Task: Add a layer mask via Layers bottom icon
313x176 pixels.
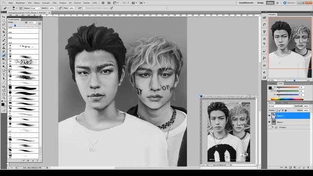Action: [291, 167]
